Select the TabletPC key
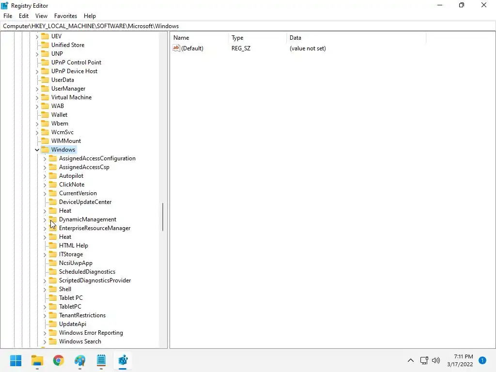 tap(70, 307)
